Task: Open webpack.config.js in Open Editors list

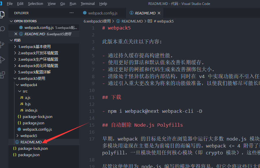Action: click(44, 27)
